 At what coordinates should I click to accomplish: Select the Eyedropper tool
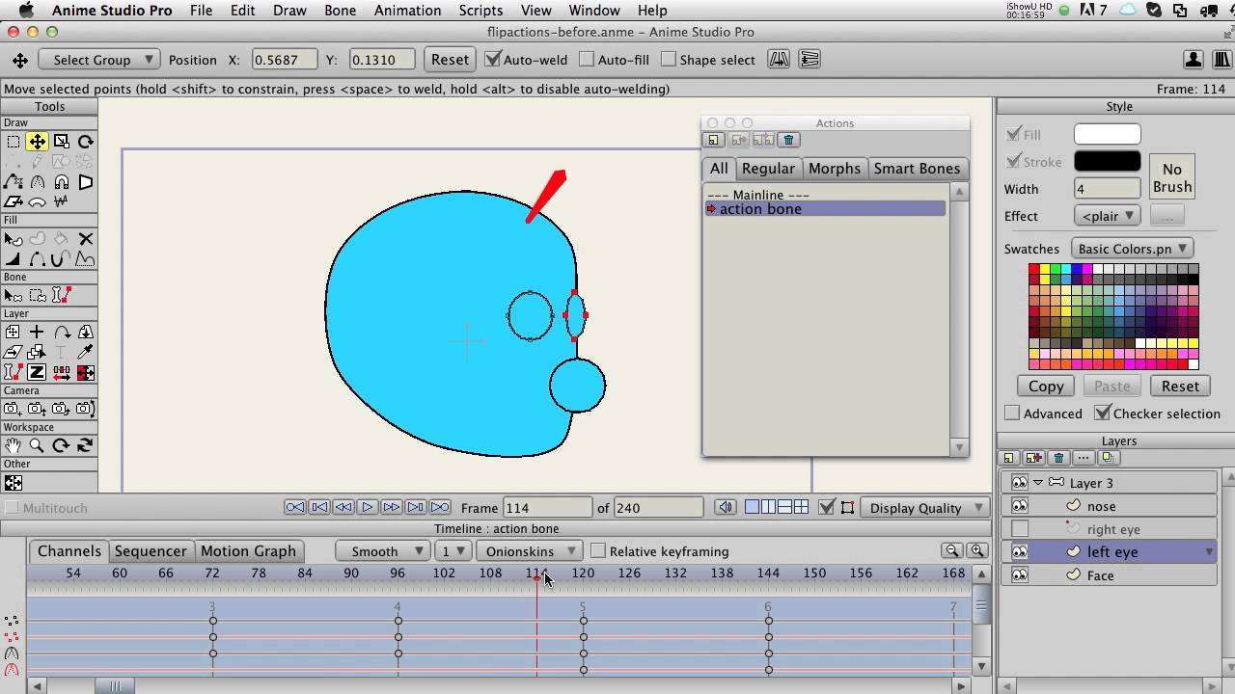[x=85, y=353]
